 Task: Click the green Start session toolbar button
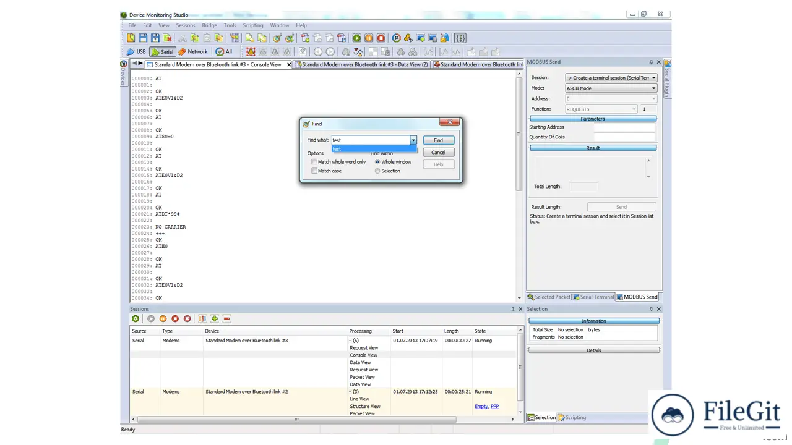pyautogui.click(x=356, y=38)
